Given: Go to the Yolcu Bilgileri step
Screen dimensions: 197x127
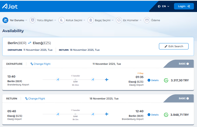Looking at the screenshot, I should coord(45,20).
